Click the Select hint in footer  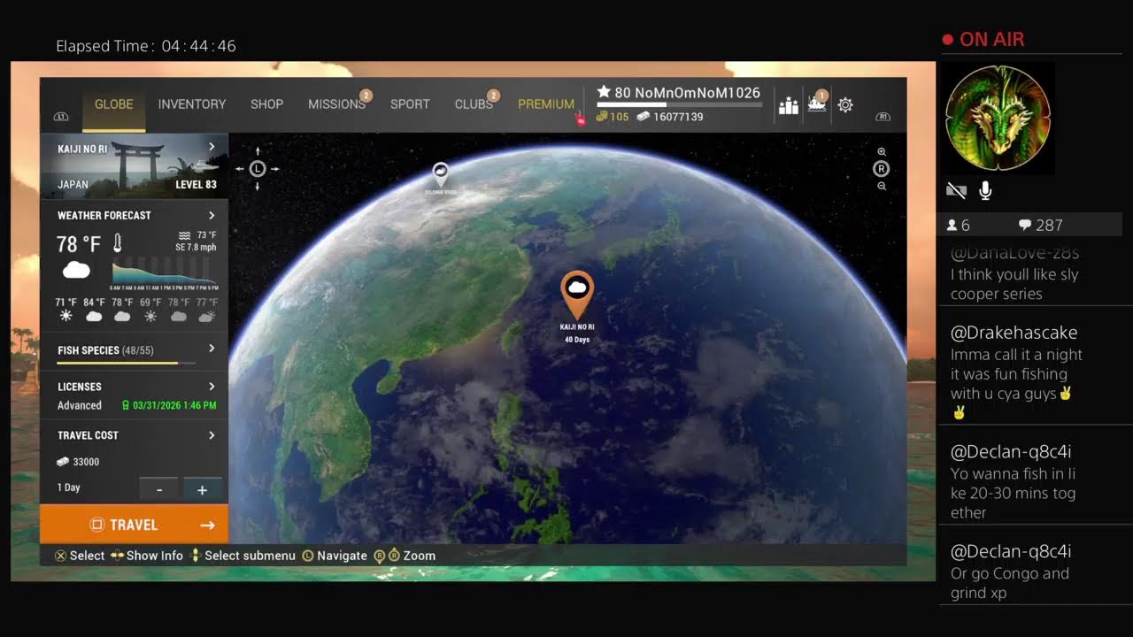pyautogui.click(x=80, y=556)
